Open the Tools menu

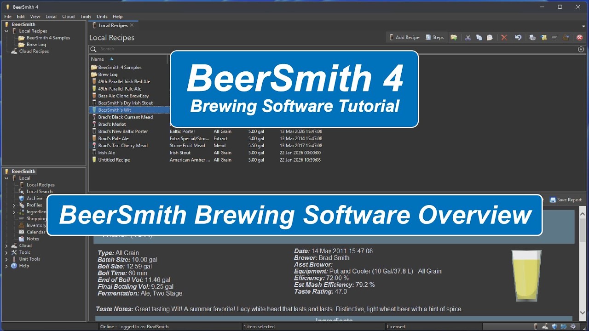(x=86, y=17)
